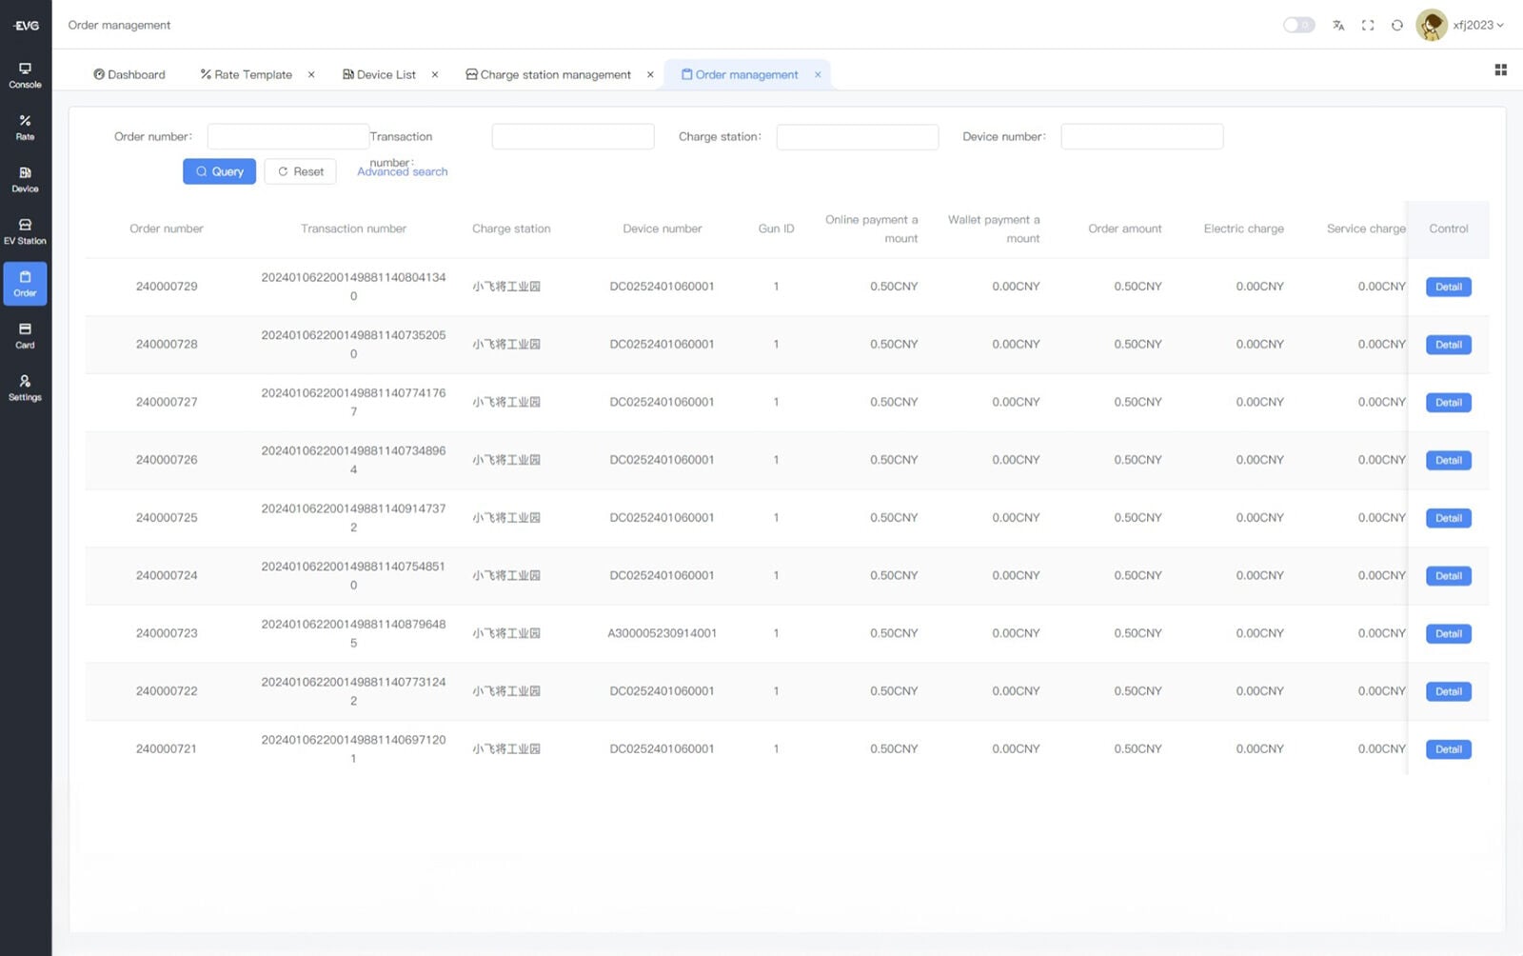The image size is (1523, 956).
Task: View Detail for order 240000728
Action: tap(1448, 345)
